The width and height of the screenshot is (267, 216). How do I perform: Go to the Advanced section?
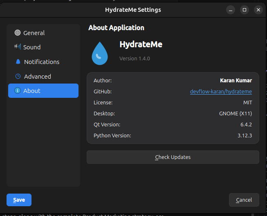click(43, 76)
